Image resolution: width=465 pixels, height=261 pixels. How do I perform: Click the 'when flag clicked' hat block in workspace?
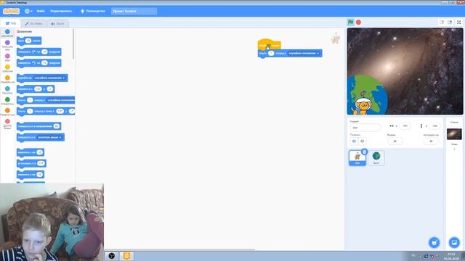269,44
